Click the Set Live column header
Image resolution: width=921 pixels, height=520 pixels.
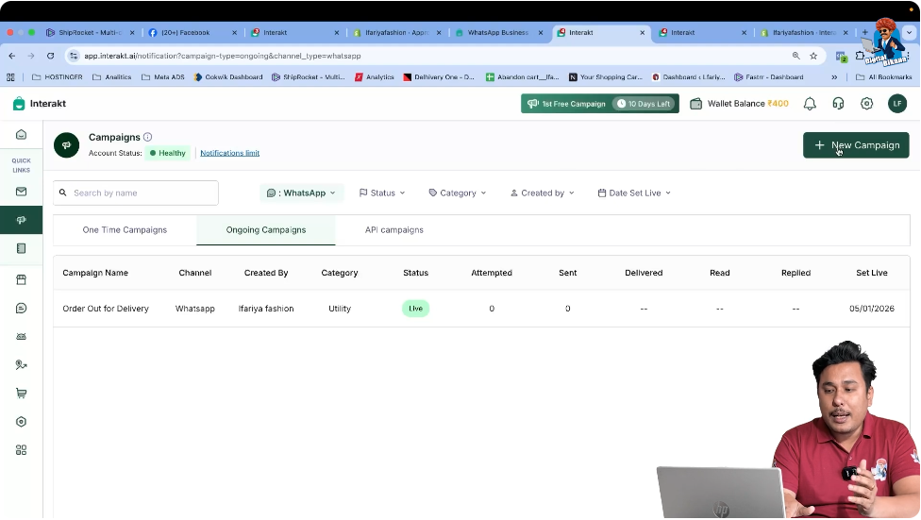click(x=872, y=273)
